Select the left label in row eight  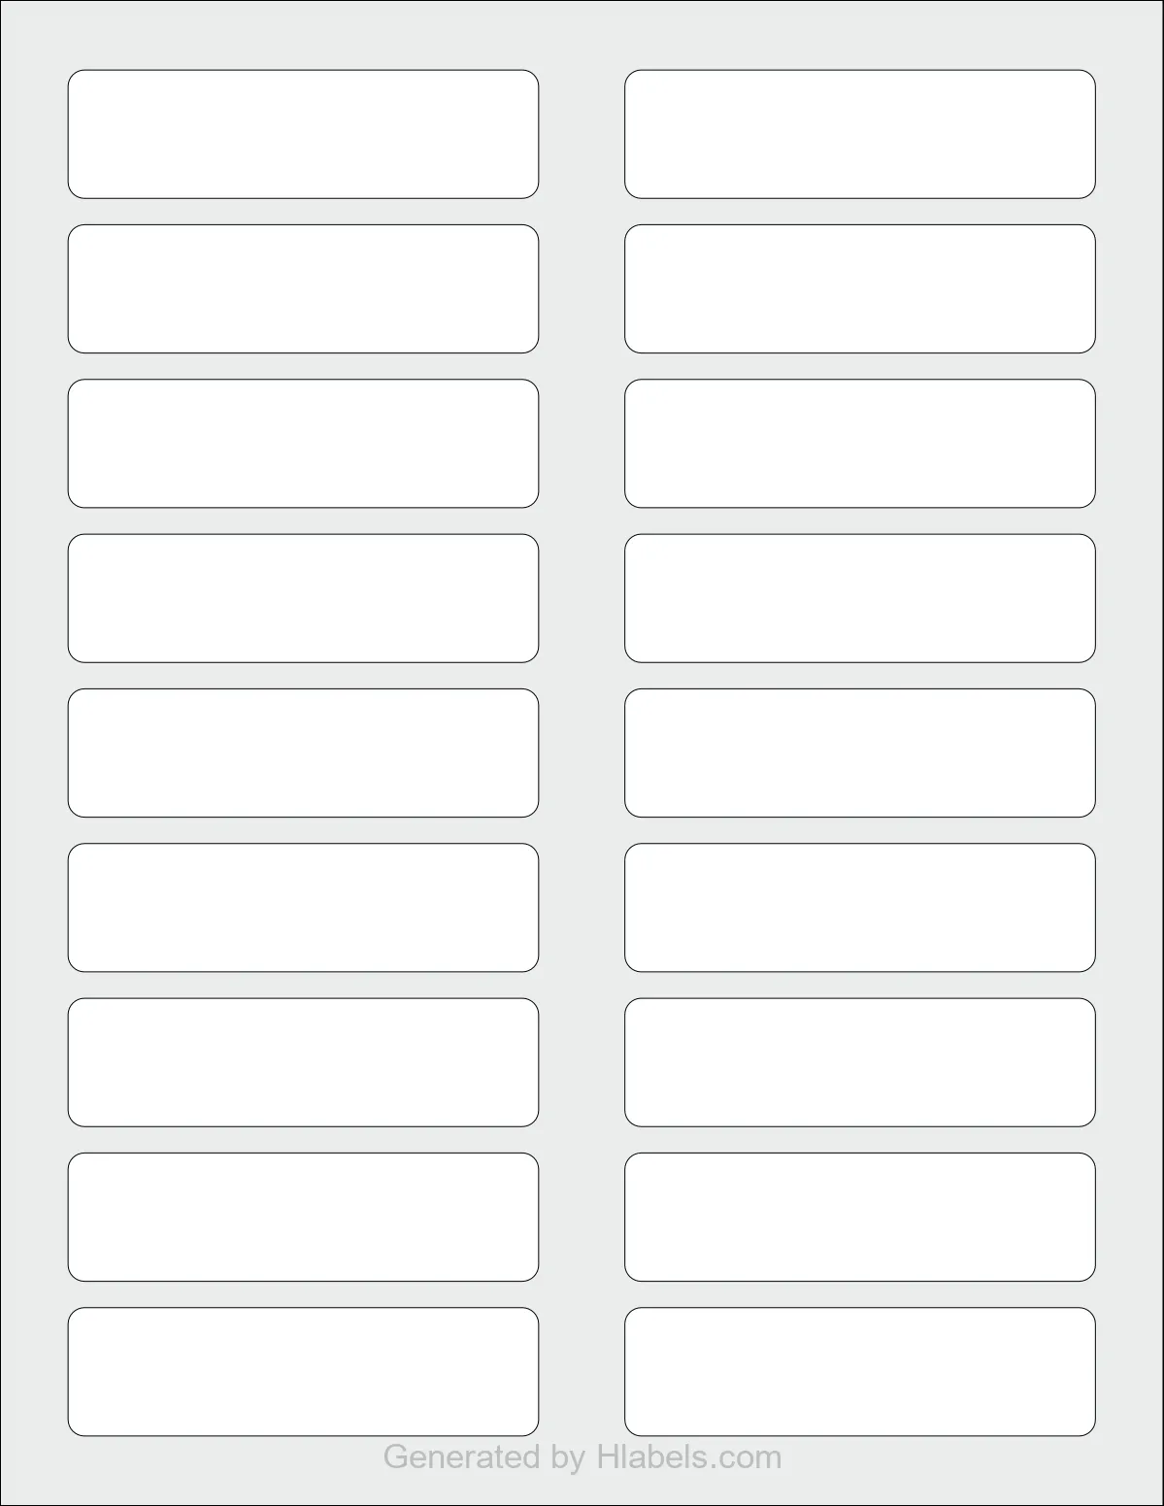pyautogui.click(x=303, y=1217)
